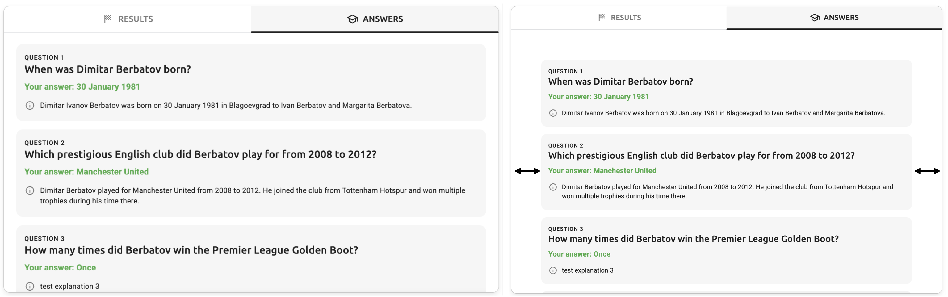The width and height of the screenshot is (948, 297).
Task: Switch to the RESULTS tab in the left panel
Action: (128, 19)
